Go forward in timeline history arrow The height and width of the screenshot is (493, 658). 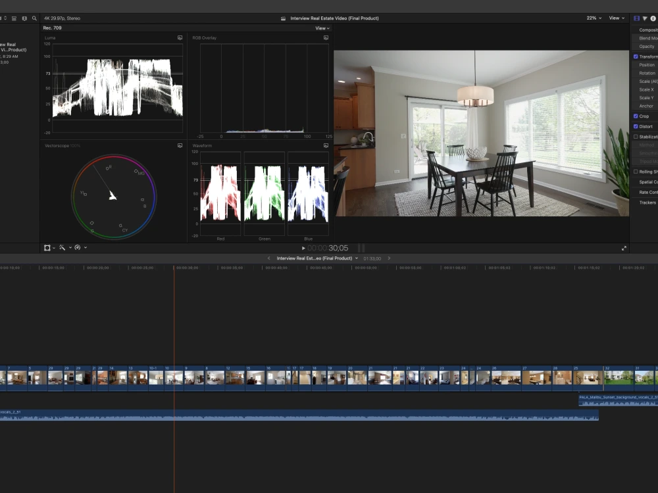click(x=389, y=258)
